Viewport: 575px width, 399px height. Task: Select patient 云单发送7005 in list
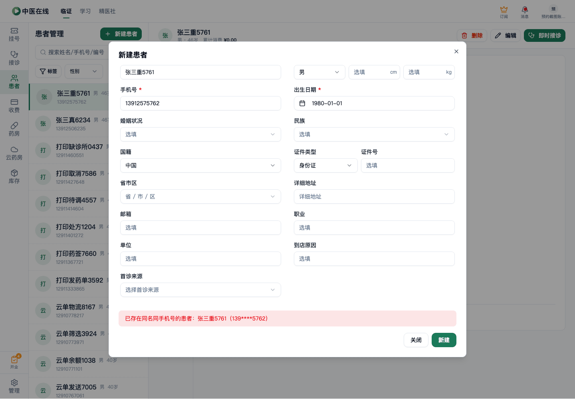(x=88, y=388)
